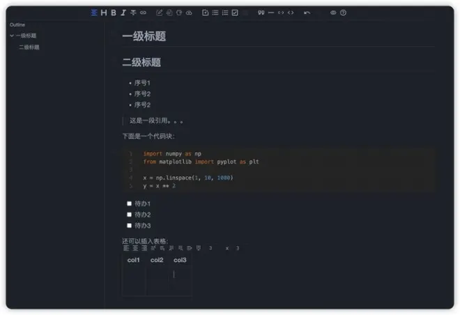This screenshot has width=460, height=315.
Task: Tick the 待办3 checkbox
Action: click(x=129, y=226)
